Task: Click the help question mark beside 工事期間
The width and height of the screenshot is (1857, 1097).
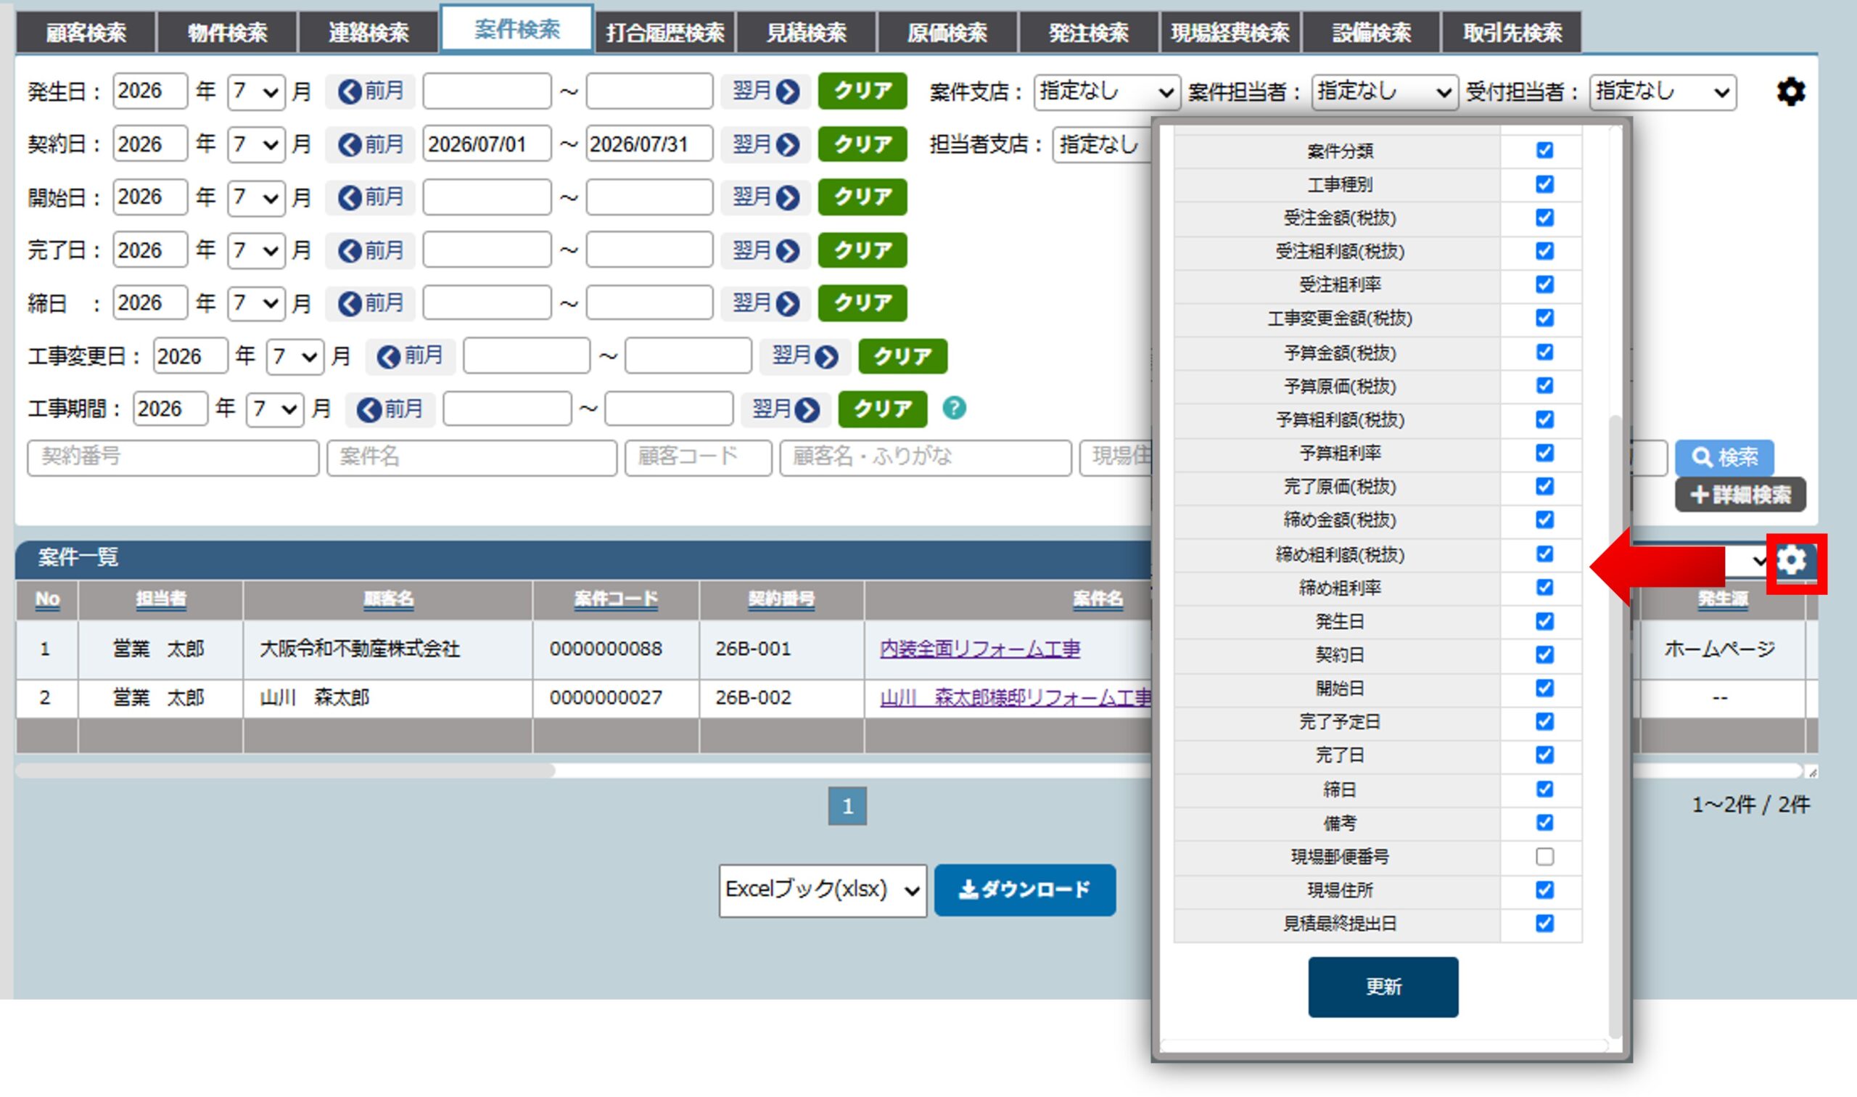Action: 954,408
